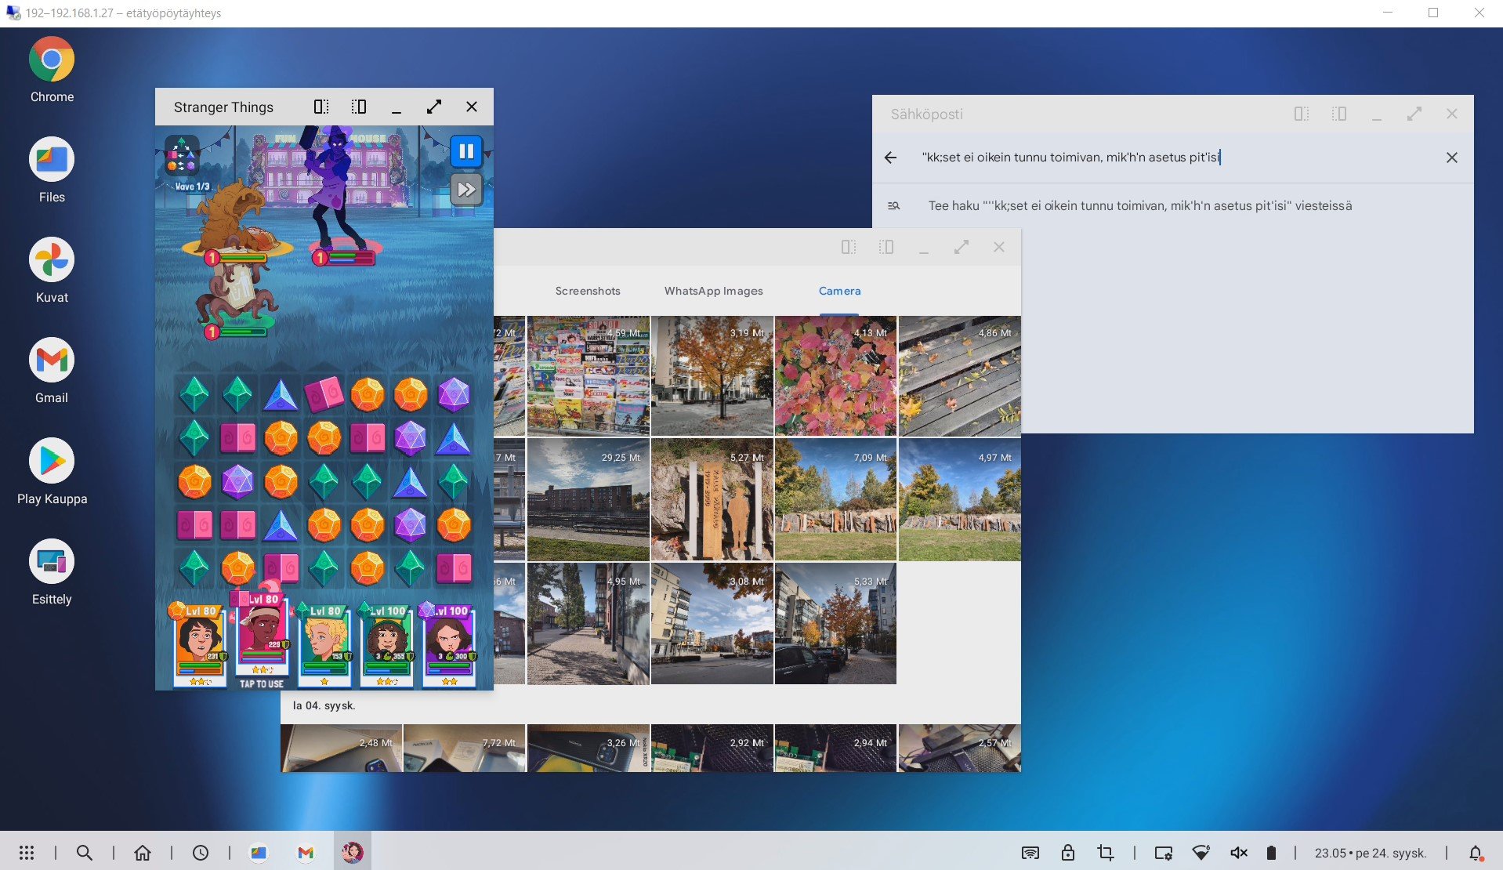Open the 3,08 Mt apartment building photo
This screenshot has width=1503, height=870.
tap(712, 624)
